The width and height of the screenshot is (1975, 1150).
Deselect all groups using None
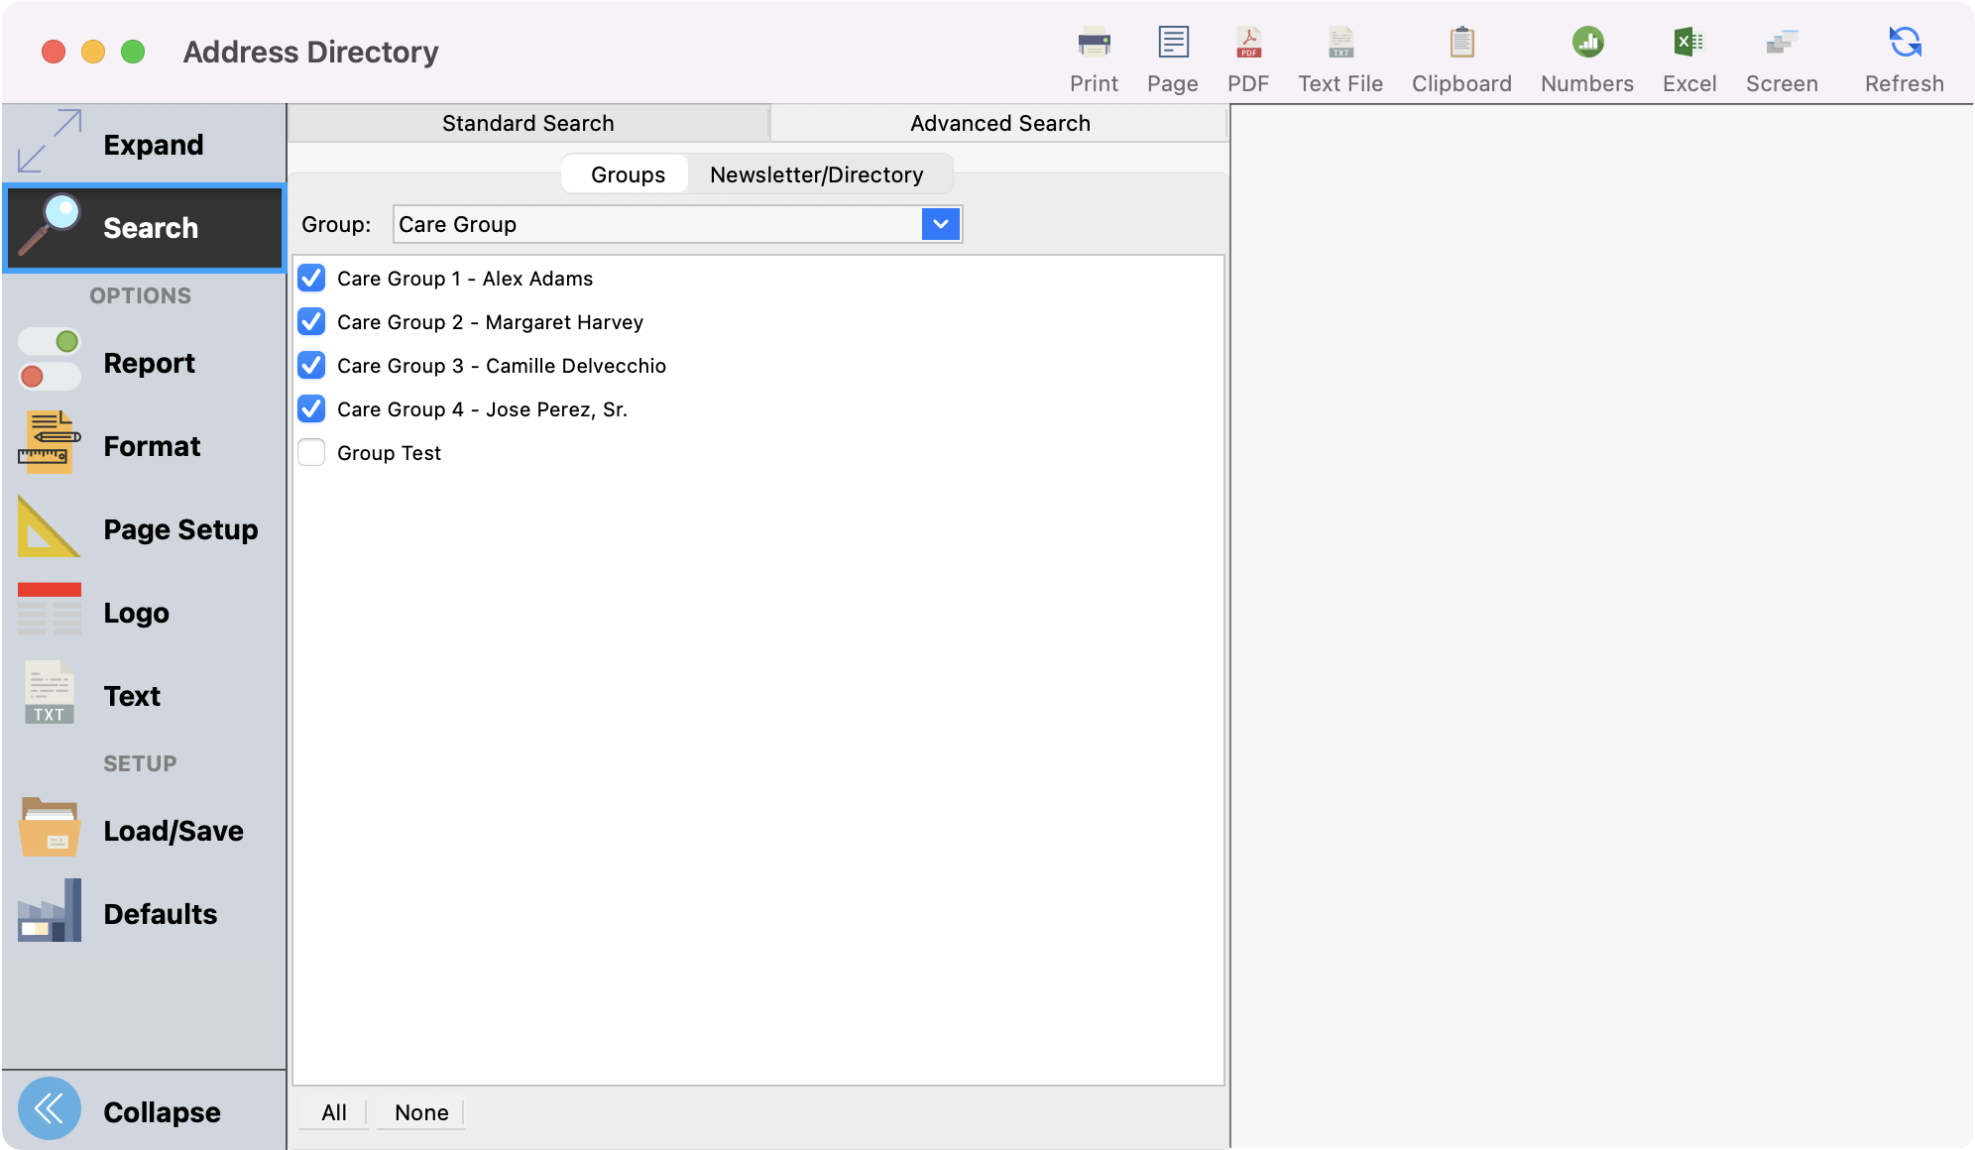point(420,1112)
